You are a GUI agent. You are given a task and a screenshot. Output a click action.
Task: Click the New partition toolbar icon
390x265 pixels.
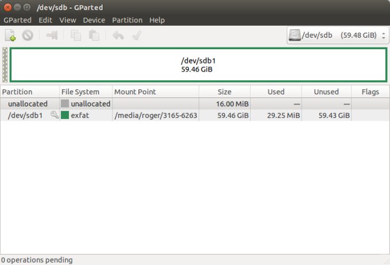pos(10,35)
